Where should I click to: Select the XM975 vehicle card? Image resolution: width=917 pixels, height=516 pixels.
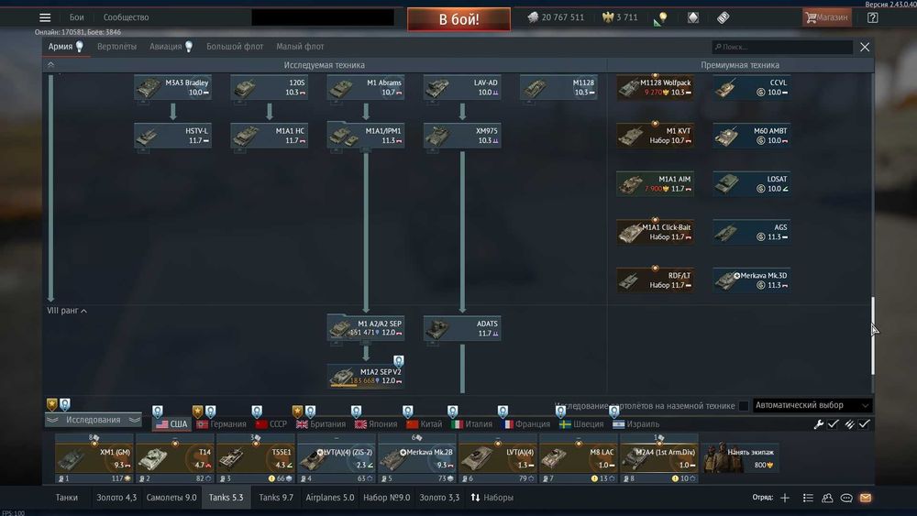[x=462, y=136]
